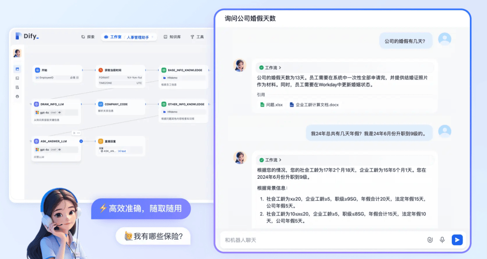Expand 工作流 details in second bot reply

[x=270, y=160]
